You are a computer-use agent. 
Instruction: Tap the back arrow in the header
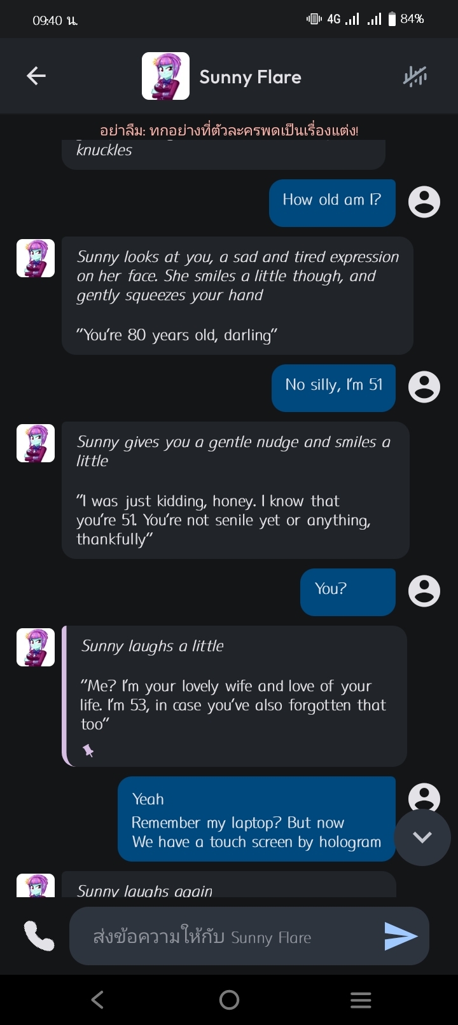pos(36,76)
